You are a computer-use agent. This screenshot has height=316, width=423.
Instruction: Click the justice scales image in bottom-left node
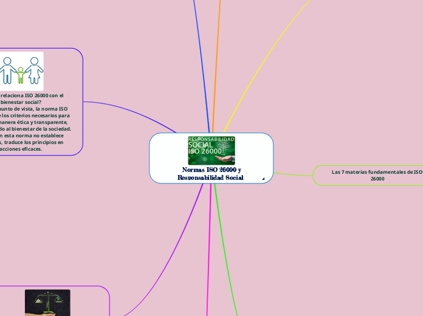pyautogui.click(x=47, y=303)
